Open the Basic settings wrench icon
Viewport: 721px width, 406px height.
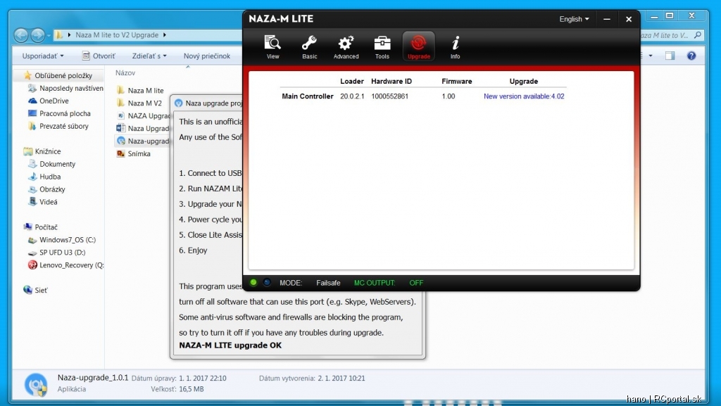[x=309, y=46]
